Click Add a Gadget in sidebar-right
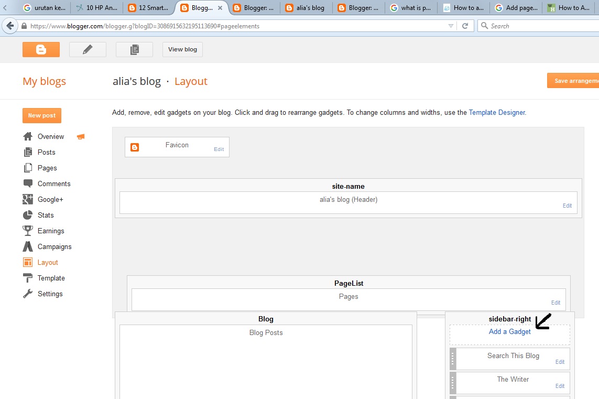 point(509,332)
